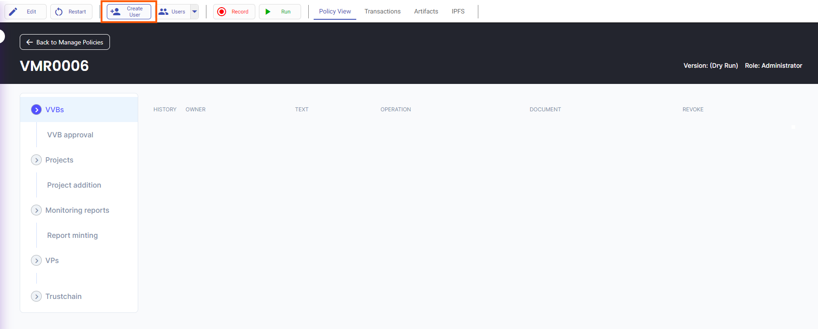Open the Users dropdown arrow
Screen dimensions: 818x329
195,12
